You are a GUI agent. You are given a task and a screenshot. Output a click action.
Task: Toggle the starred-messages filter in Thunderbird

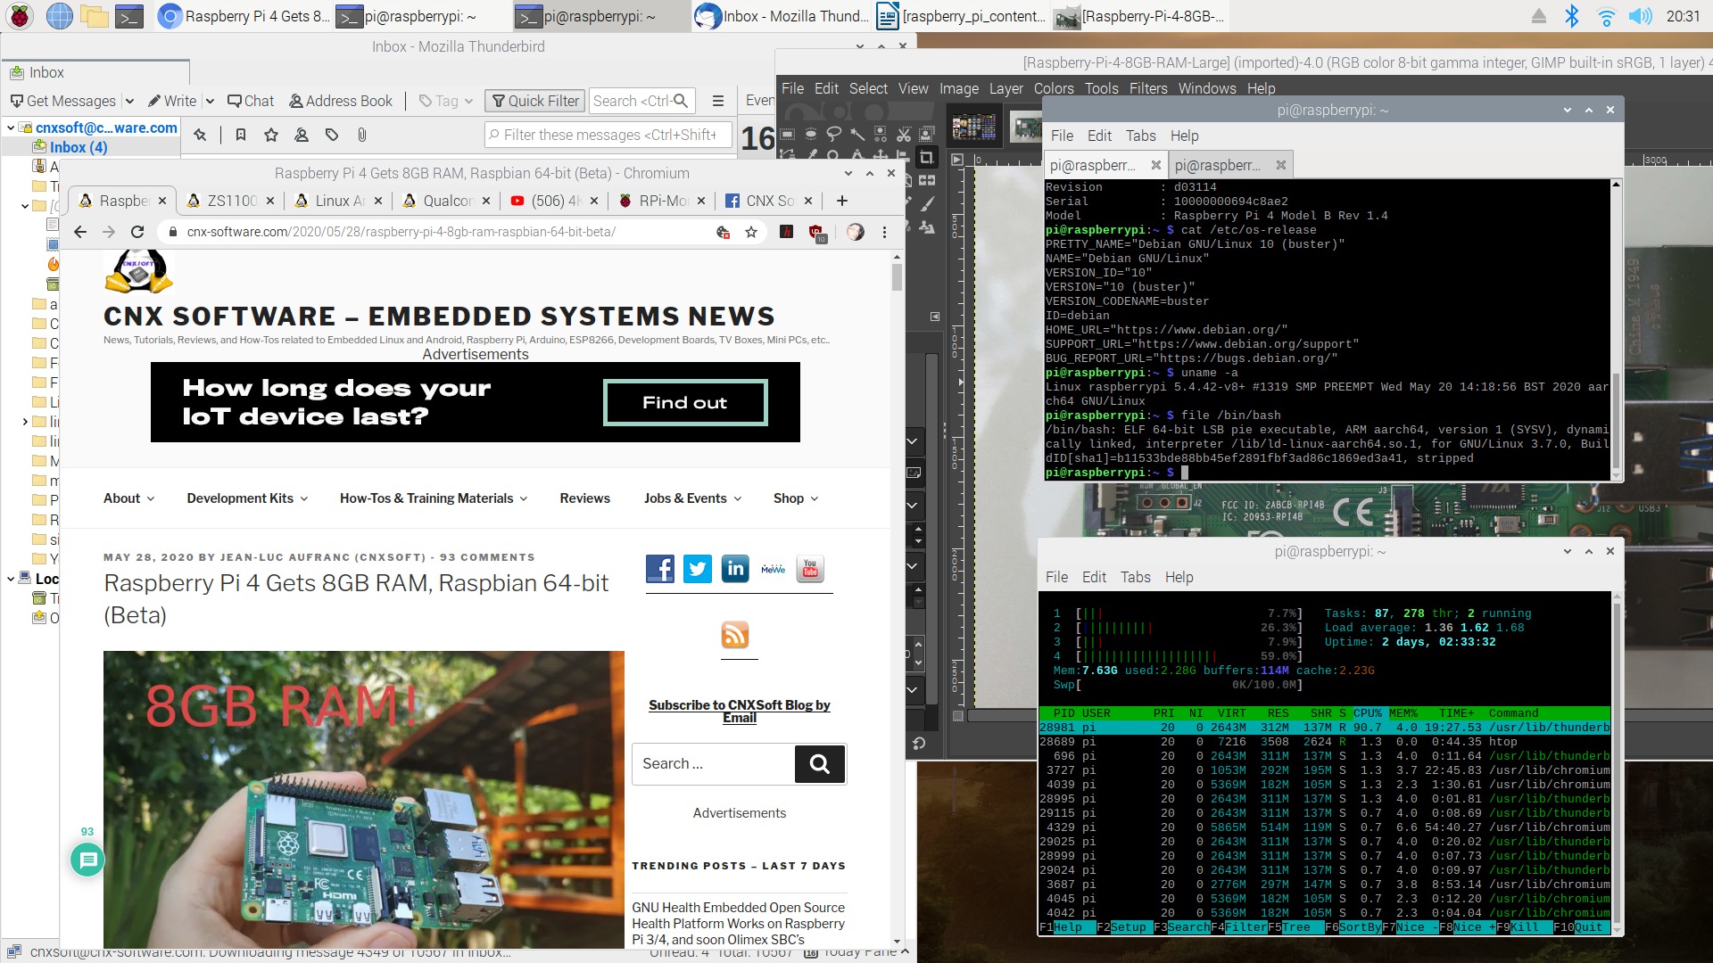click(x=270, y=135)
